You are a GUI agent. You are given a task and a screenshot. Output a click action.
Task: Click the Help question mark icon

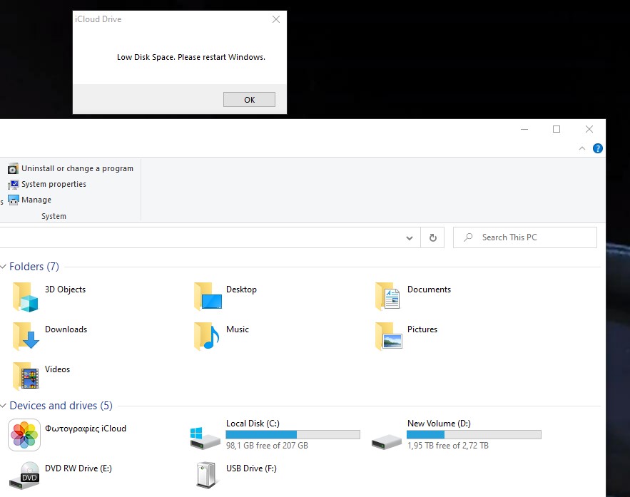[598, 148]
